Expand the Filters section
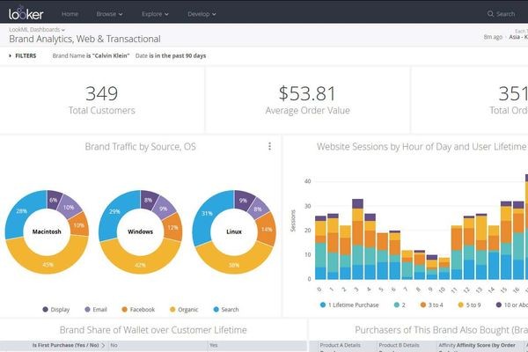528x352 pixels. (x=22, y=55)
